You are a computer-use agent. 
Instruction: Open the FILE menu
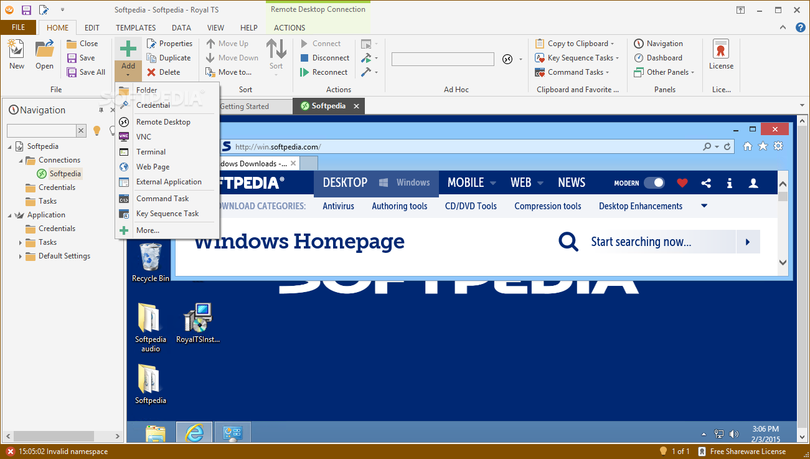click(19, 27)
